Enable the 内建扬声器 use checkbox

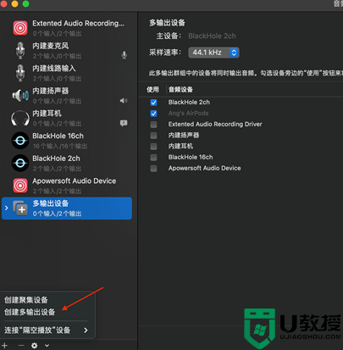(153, 136)
